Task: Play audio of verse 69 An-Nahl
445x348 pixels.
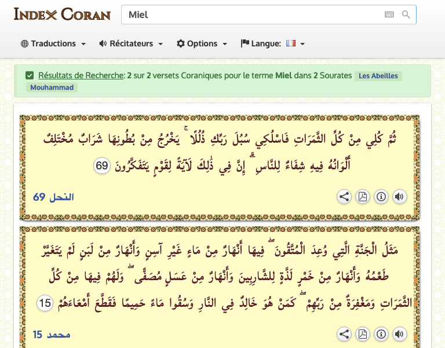Action: pyautogui.click(x=399, y=197)
